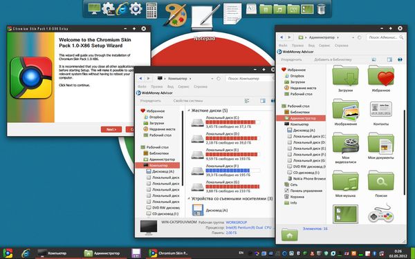Open Упорядочить dropdown in Администратор window

(x=291, y=59)
